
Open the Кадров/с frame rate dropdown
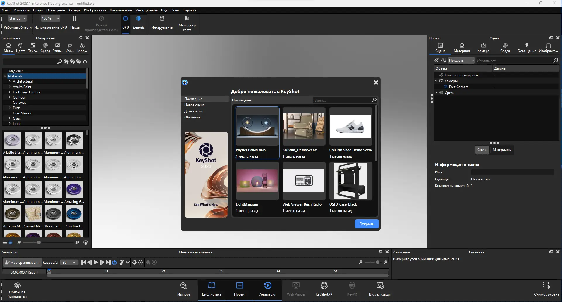pyautogui.click(x=69, y=262)
